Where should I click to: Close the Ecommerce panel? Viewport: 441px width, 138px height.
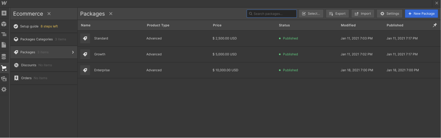coord(49,14)
